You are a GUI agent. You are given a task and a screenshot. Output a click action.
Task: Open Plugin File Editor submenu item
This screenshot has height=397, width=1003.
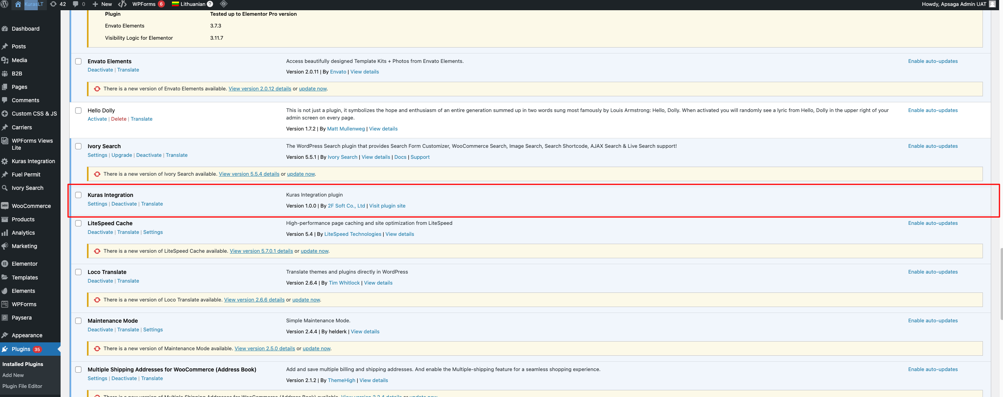[22, 386]
